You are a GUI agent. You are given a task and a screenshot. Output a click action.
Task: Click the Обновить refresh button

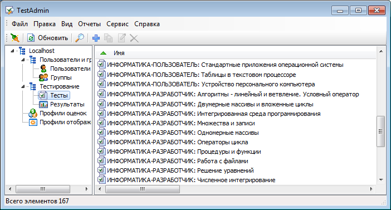(x=48, y=38)
